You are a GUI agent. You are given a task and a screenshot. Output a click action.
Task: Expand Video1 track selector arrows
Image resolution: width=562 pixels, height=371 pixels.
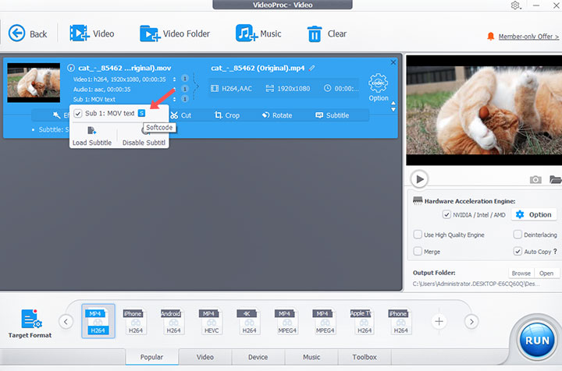tap(175, 79)
